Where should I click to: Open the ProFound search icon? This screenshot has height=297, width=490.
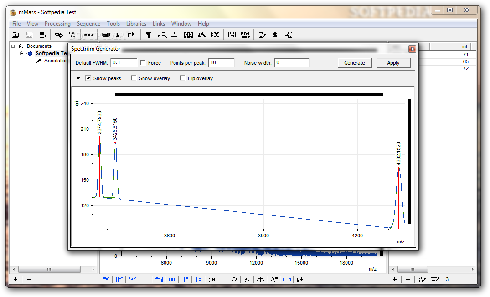245,35
